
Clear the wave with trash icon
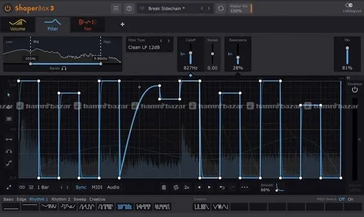[x=164, y=188]
